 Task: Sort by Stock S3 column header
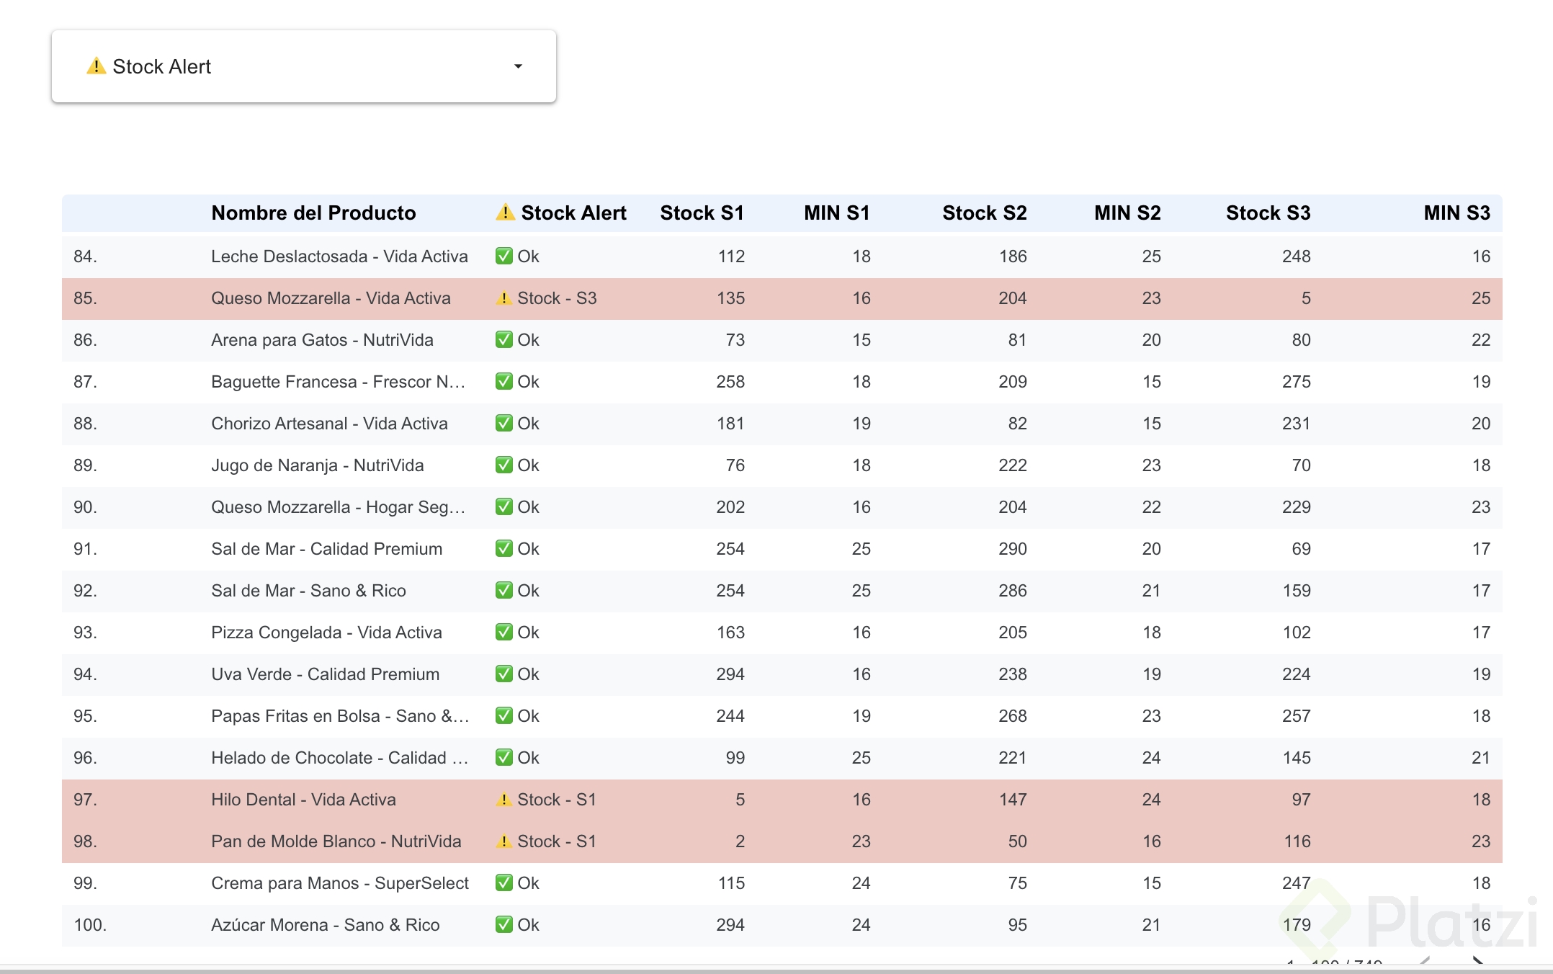pos(1268,213)
